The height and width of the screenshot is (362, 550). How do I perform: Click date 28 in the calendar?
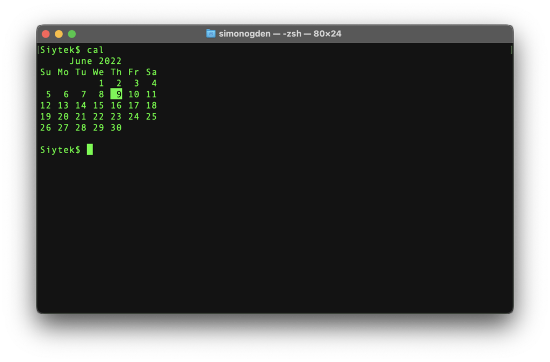(81, 128)
